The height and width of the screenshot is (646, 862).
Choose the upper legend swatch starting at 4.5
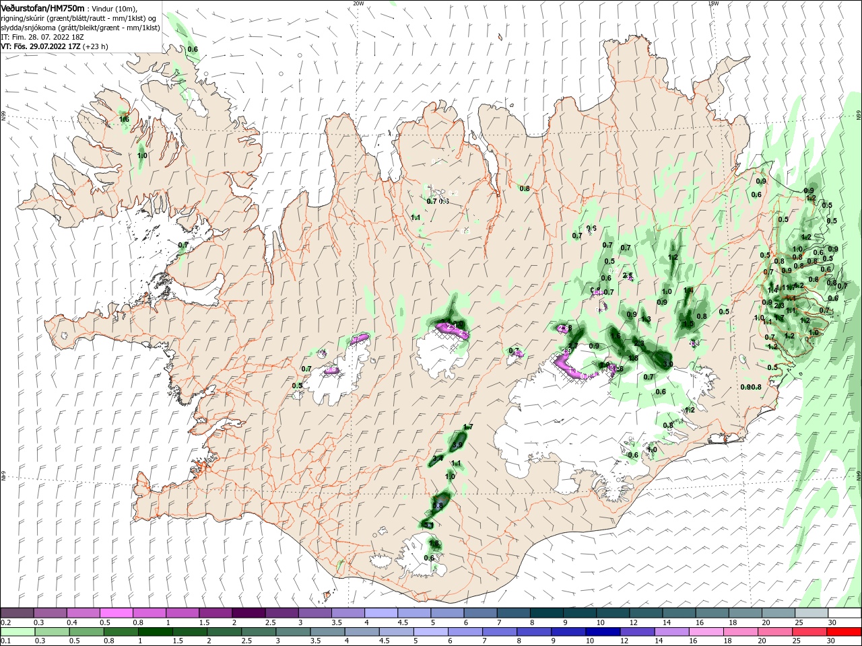pyautogui.click(x=413, y=613)
